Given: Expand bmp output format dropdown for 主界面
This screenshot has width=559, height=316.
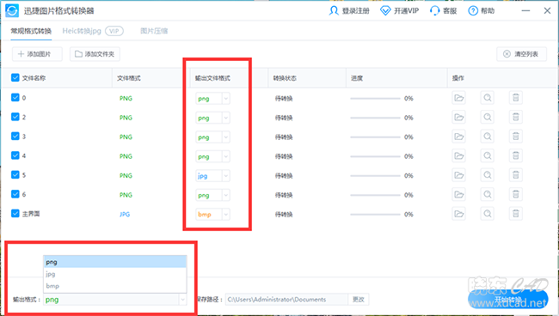Looking at the screenshot, I should coord(225,214).
